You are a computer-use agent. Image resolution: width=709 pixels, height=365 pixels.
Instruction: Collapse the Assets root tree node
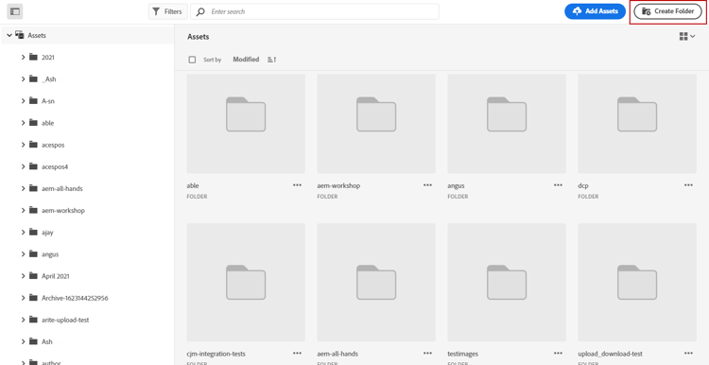point(9,35)
